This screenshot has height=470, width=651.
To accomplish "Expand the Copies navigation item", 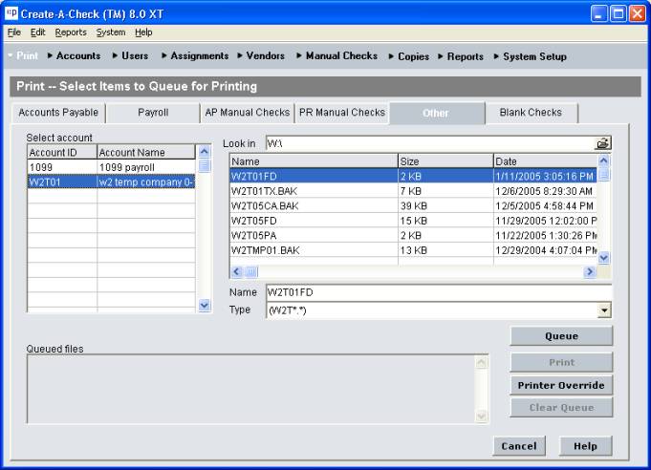I will coord(409,56).
